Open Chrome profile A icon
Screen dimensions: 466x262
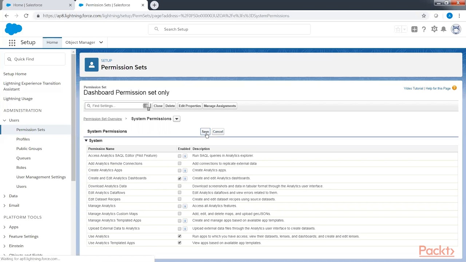(x=450, y=16)
